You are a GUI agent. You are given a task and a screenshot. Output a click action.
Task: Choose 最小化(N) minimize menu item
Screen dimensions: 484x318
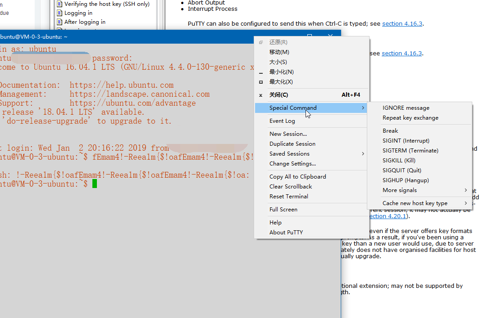[x=311, y=72]
